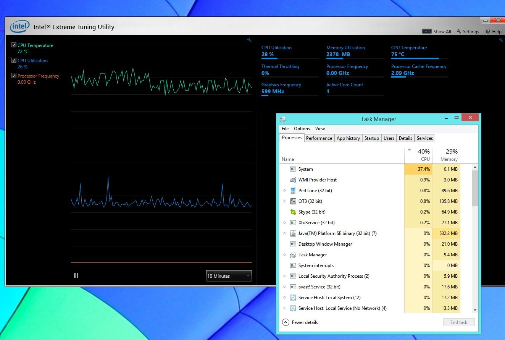Expand the Task Manager process row
Screen dimensions: 505x340
tap(284, 254)
